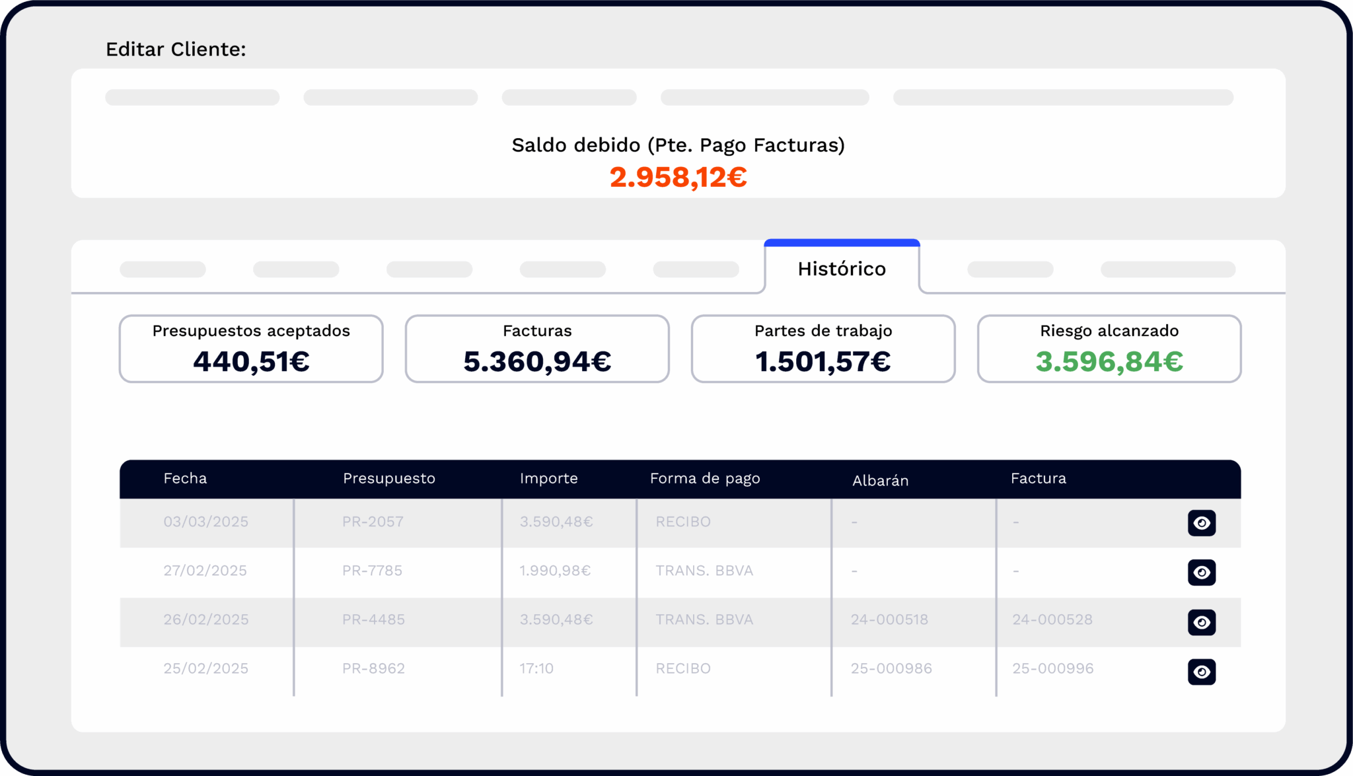The image size is (1353, 776).
Task: Open albarán 24-000518
Action: click(x=889, y=619)
